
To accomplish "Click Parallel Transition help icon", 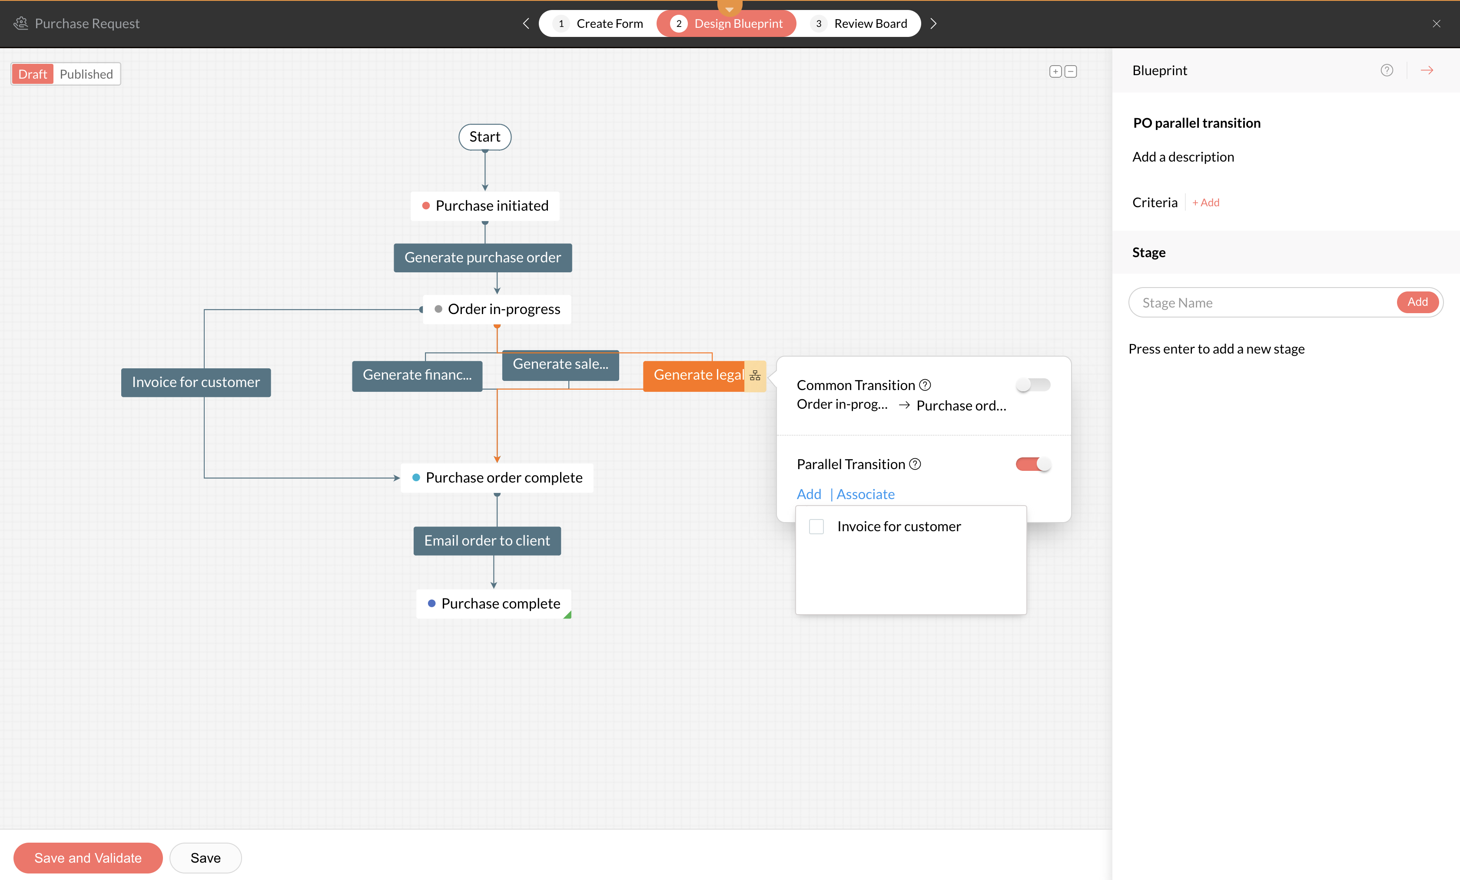I will click(x=915, y=464).
